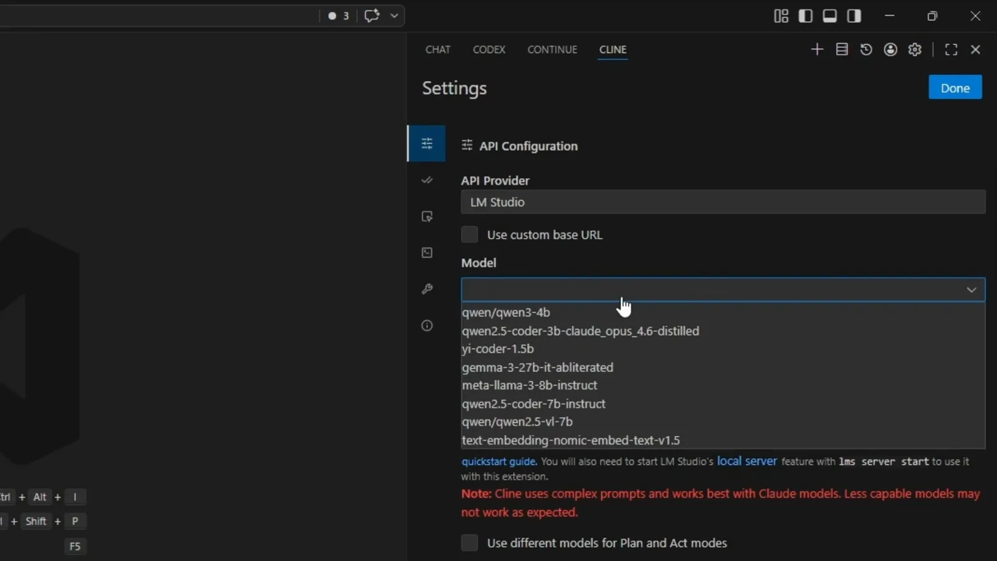The height and width of the screenshot is (561, 997).
Task: Enable Use custom base URL checkbox
Action: [x=469, y=234]
